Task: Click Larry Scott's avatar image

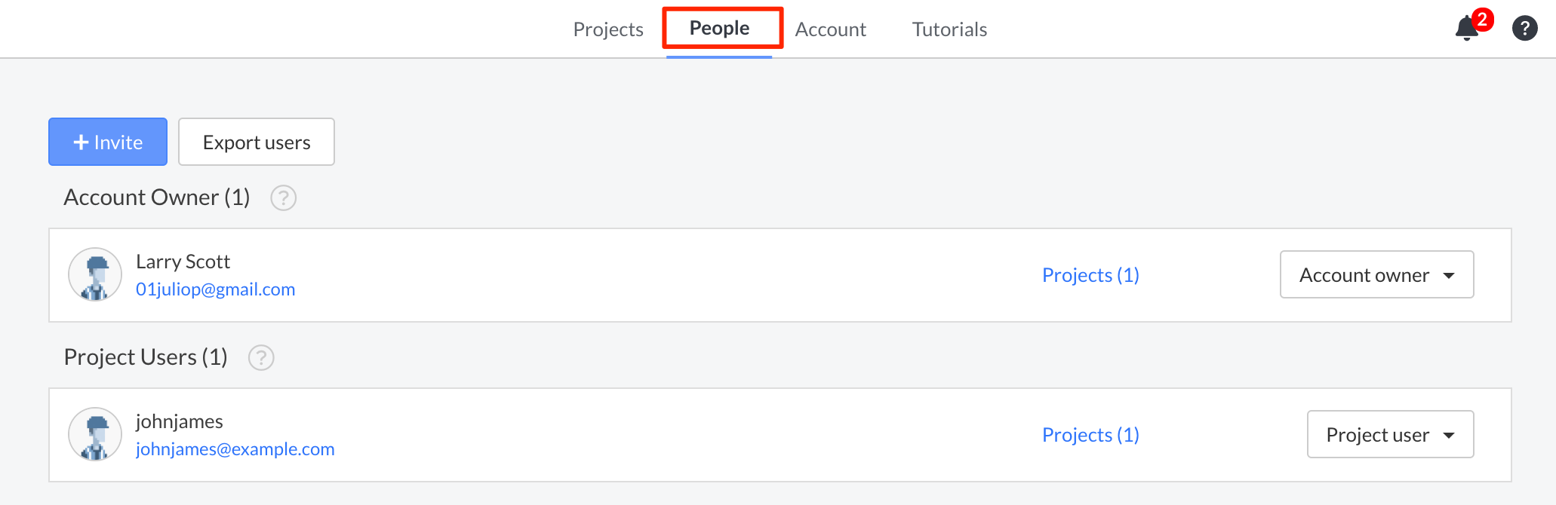Action: tap(95, 275)
